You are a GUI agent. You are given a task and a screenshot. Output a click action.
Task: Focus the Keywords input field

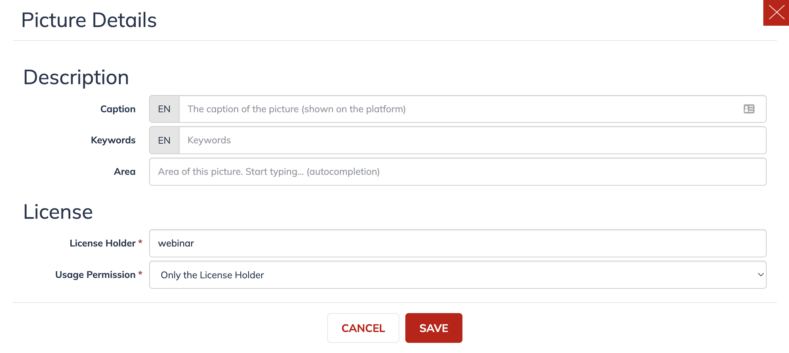(x=473, y=140)
